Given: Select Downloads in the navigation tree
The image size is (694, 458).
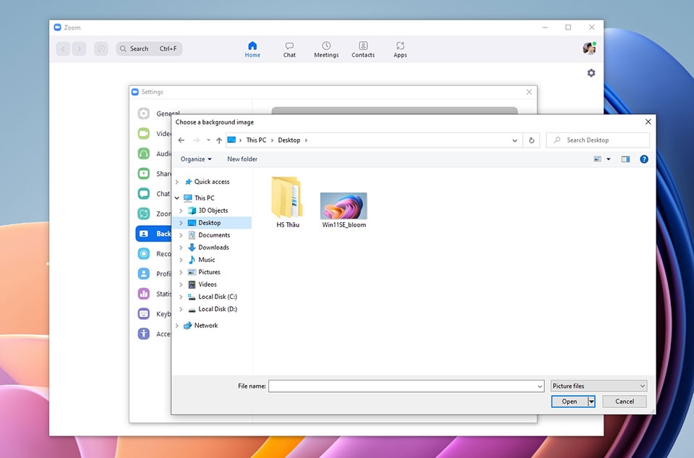Looking at the screenshot, I should click(x=213, y=247).
